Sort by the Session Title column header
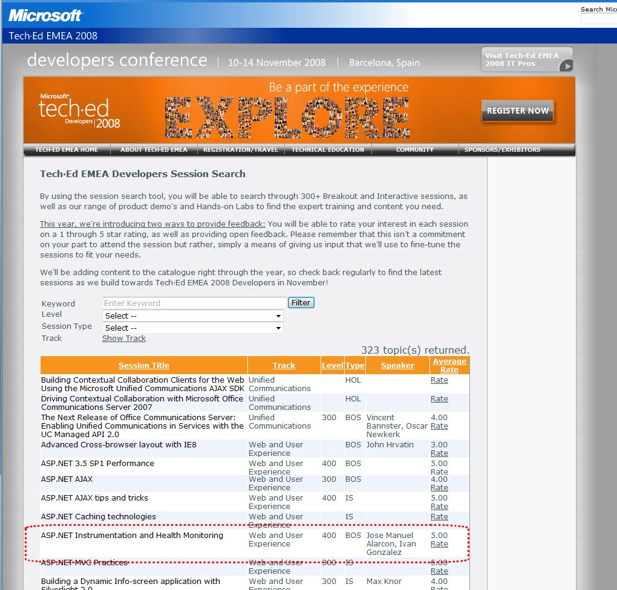The image size is (617, 590). point(143,365)
